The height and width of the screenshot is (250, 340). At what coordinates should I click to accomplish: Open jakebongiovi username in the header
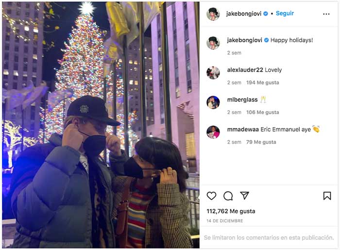click(x=244, y=14)
